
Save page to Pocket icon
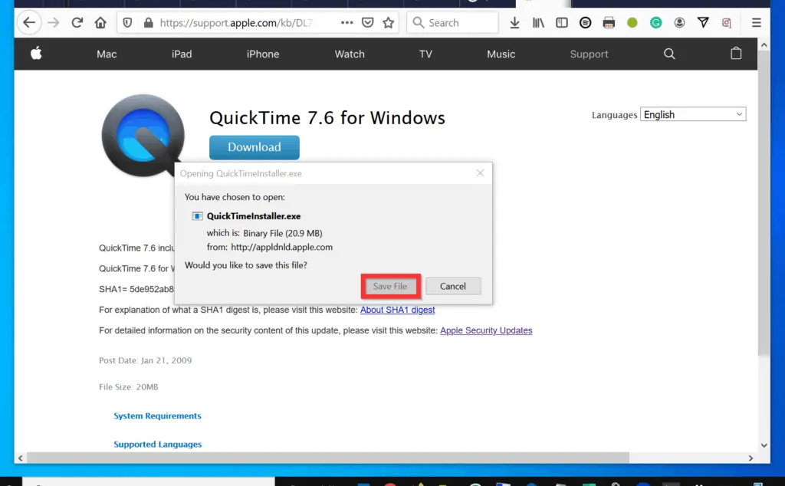[367, 22]
